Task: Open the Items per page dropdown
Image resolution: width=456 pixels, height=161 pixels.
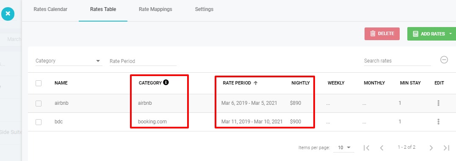Action: (x=344, y=147)
